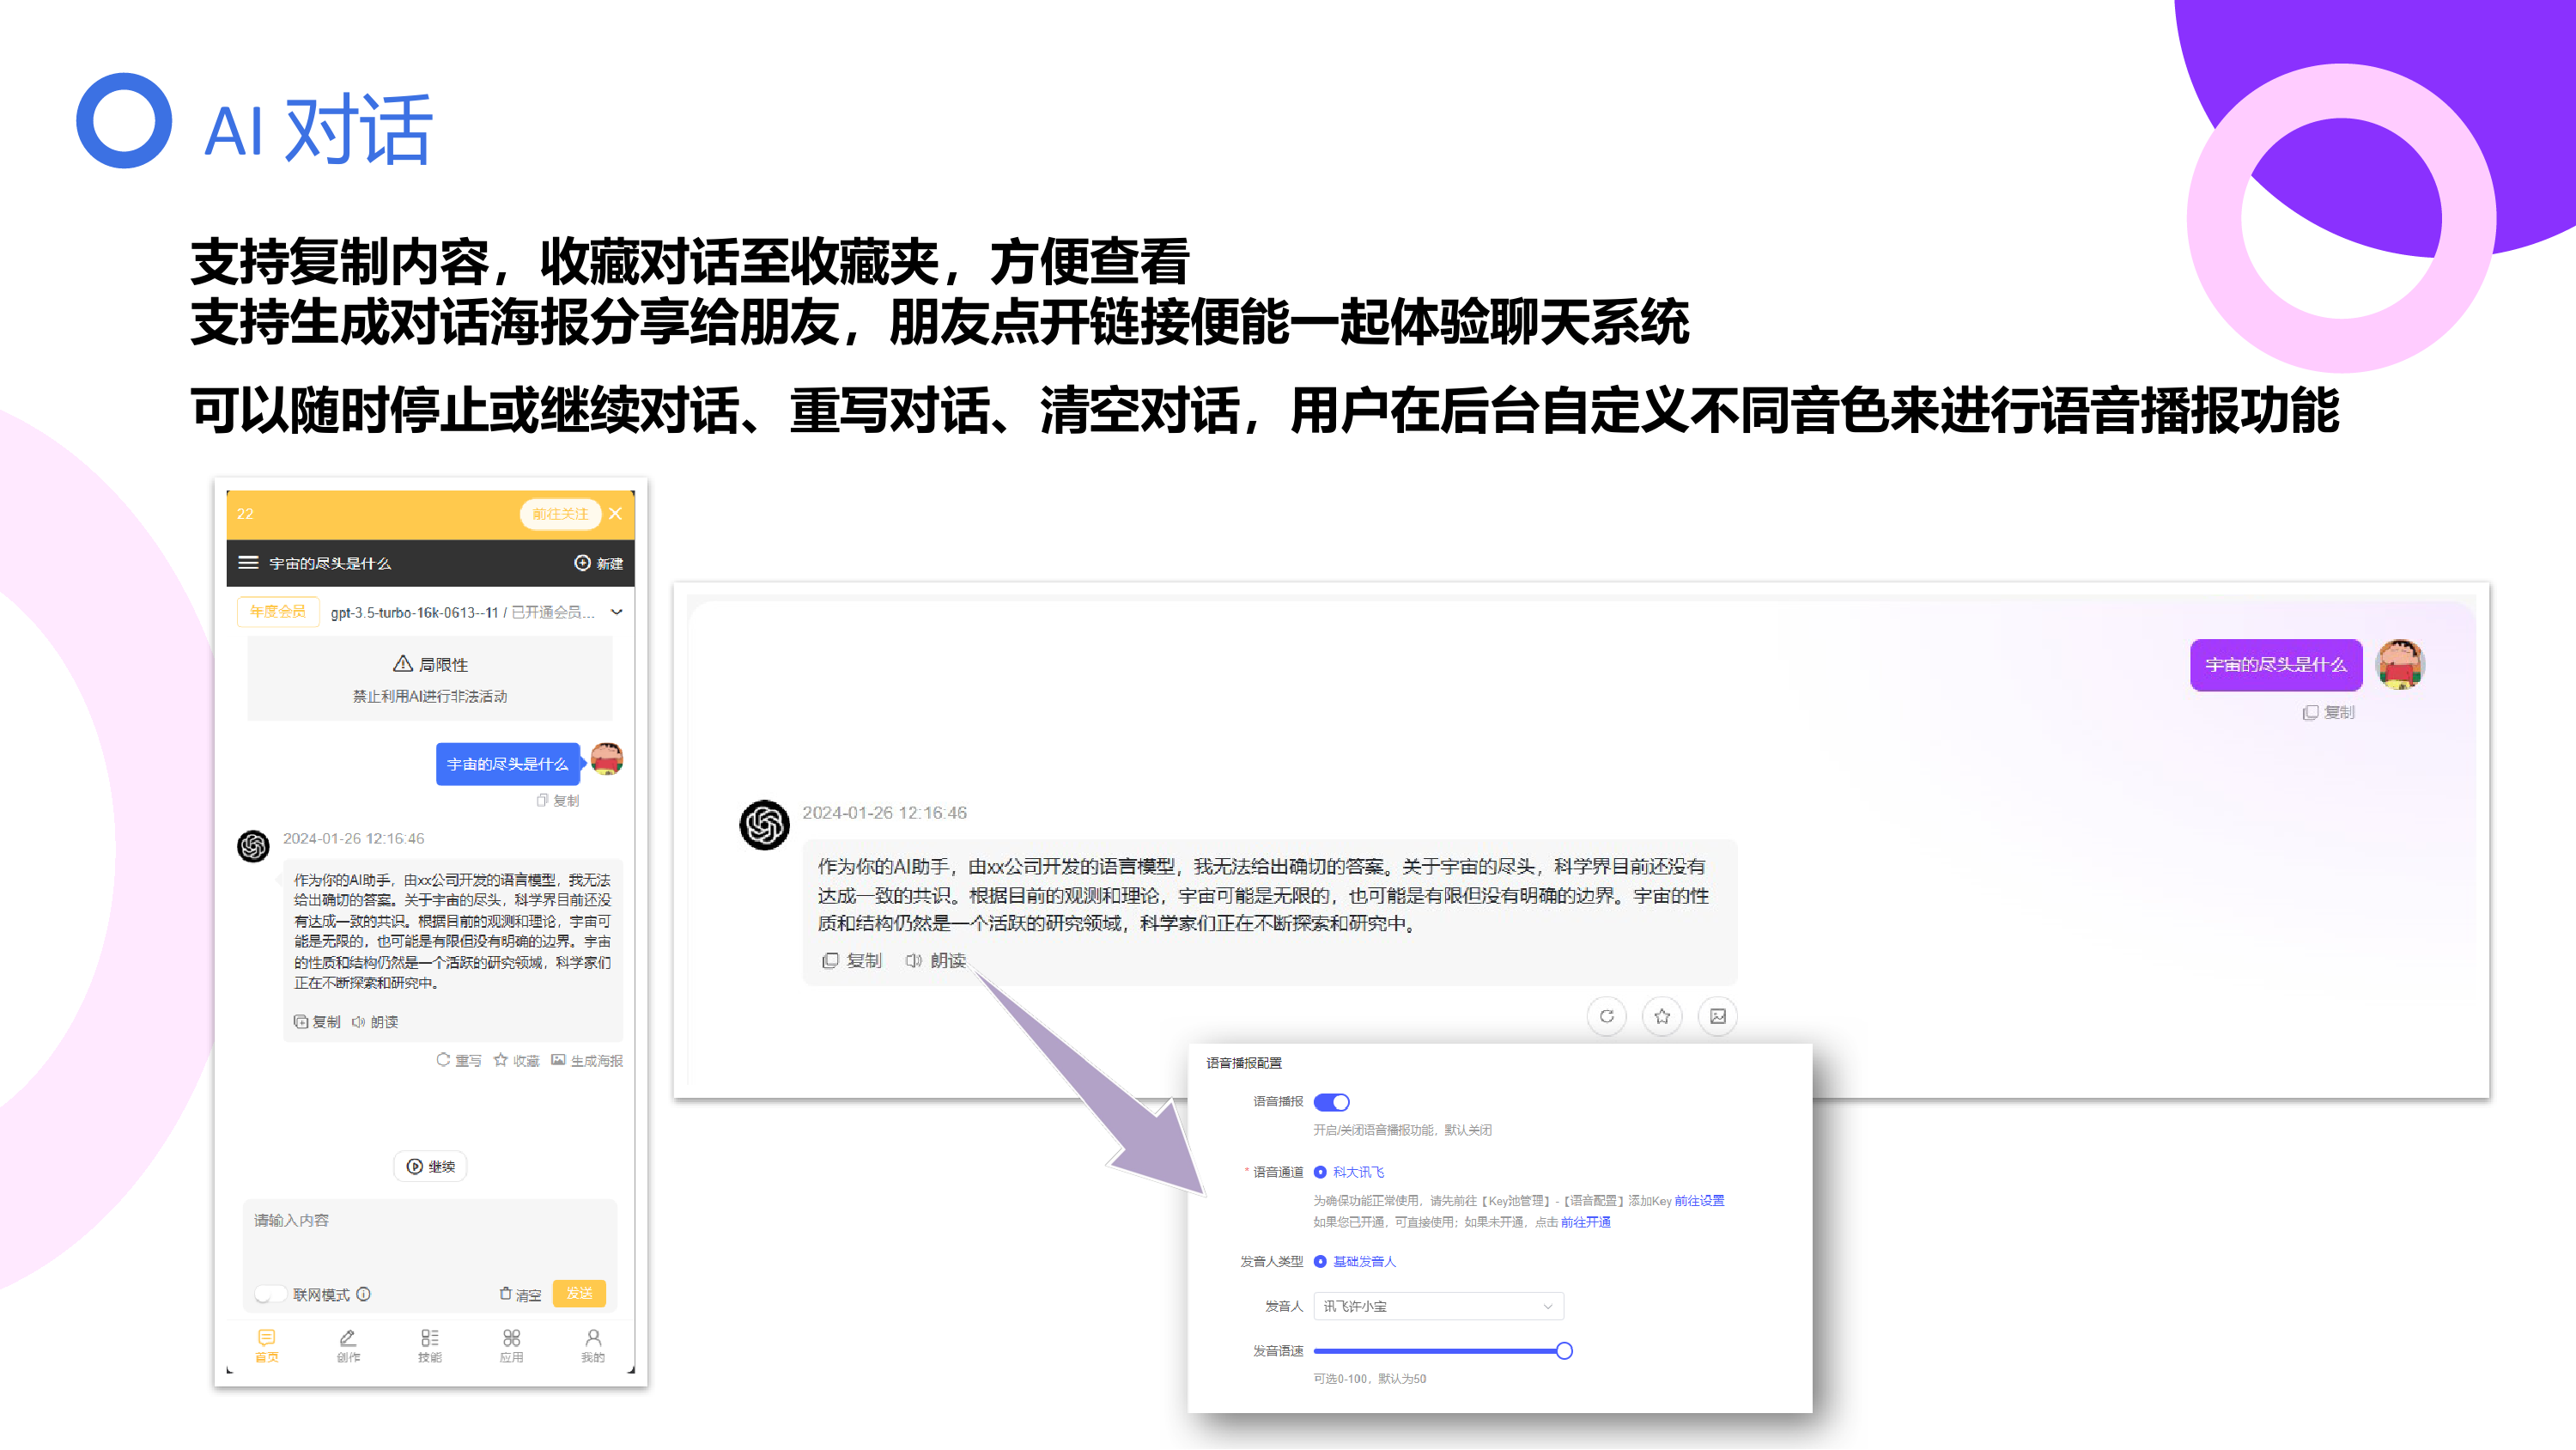Select the 科大讯飞 radio option

tap(1320, 1172)
